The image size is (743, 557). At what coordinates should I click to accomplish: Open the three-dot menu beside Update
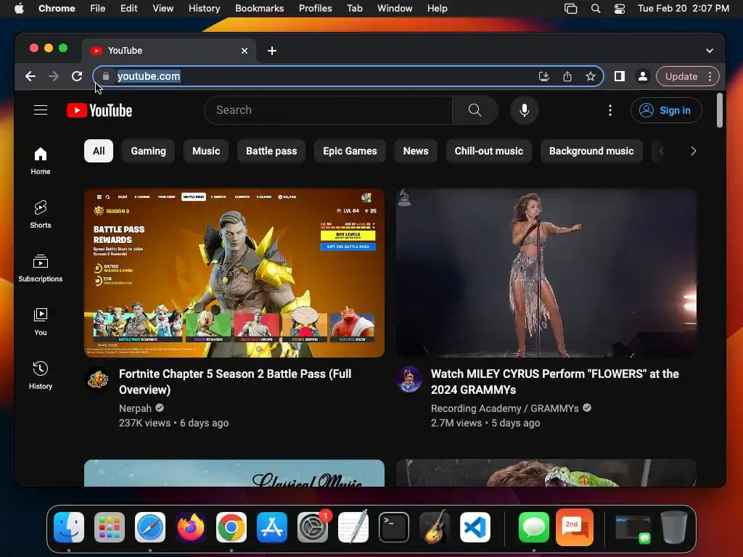[x=710, y=76]
